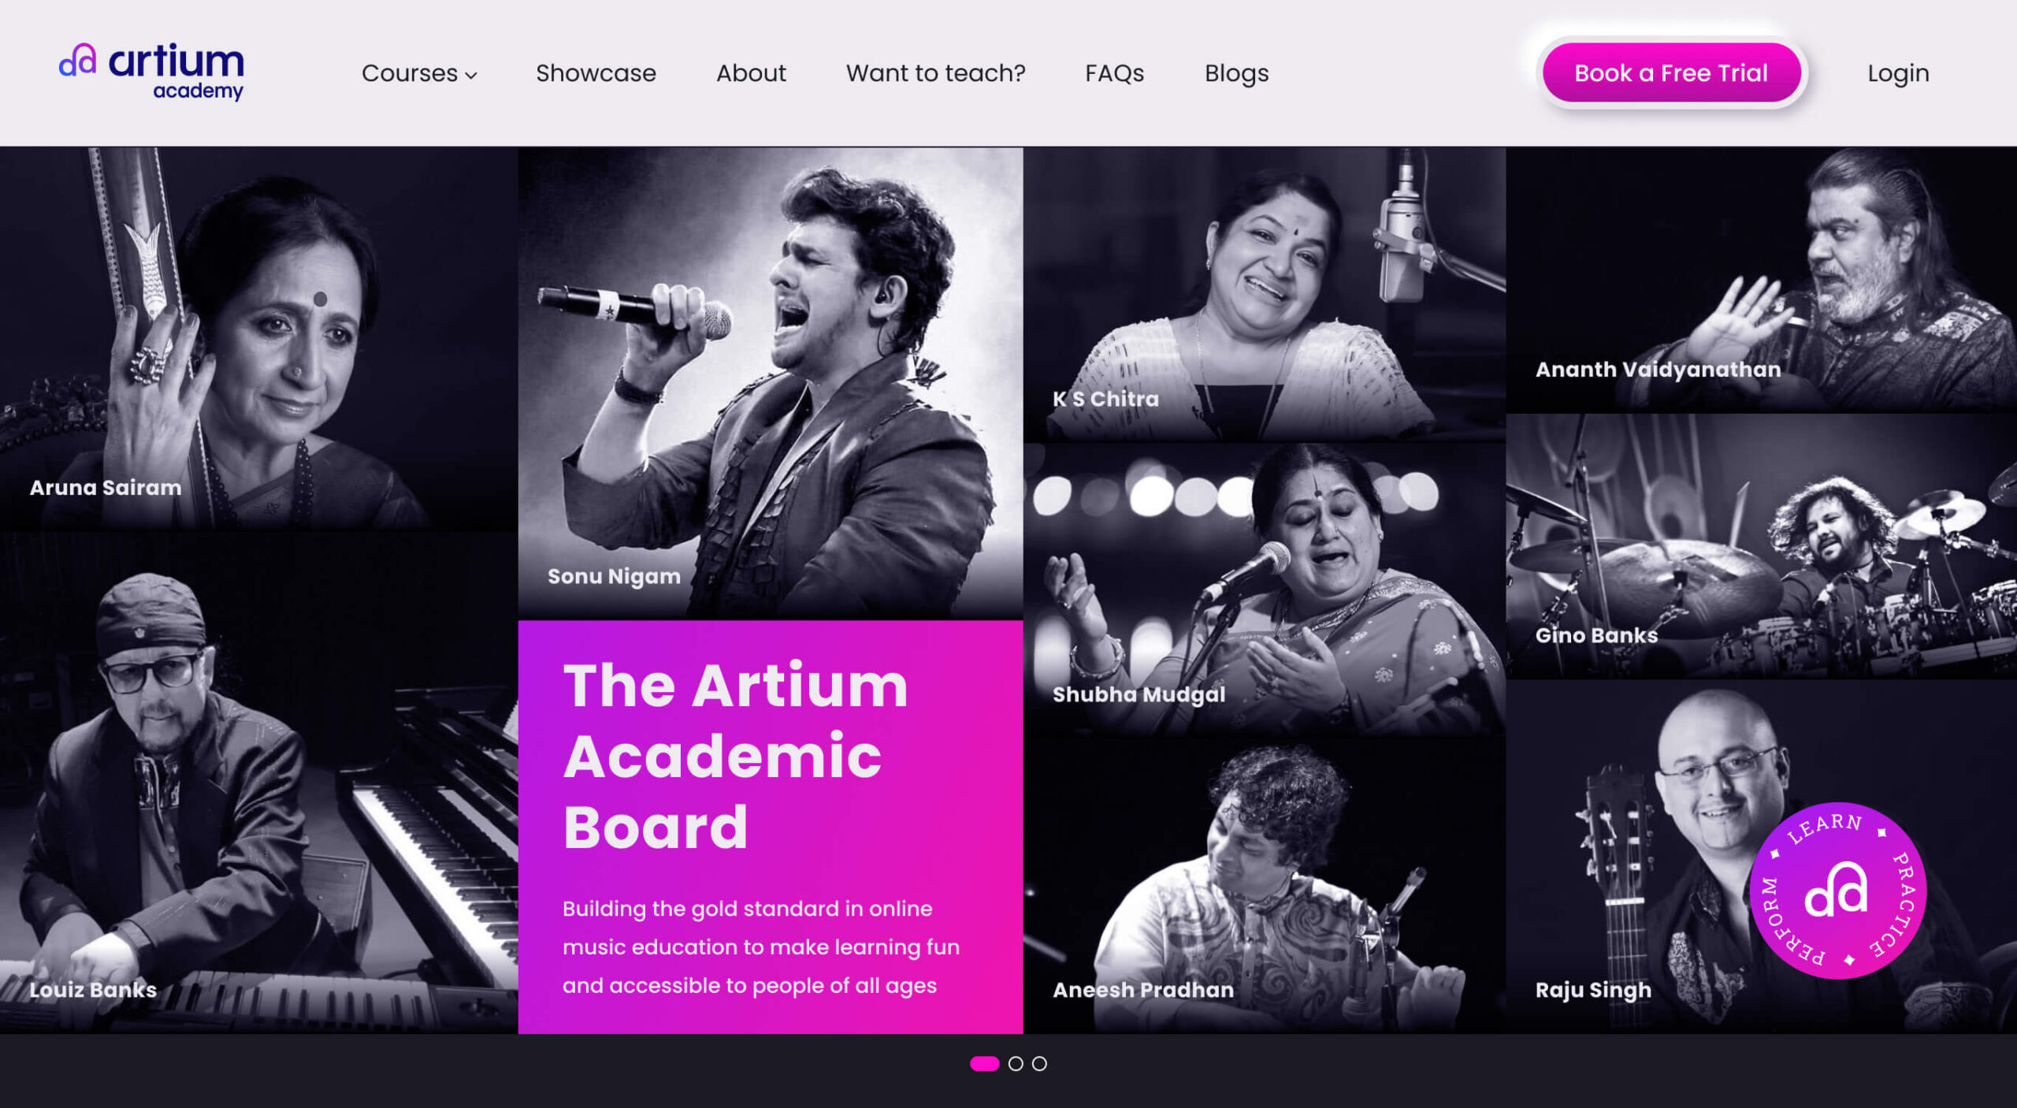Open Sonu Nigam's photo tile

(771, 383)
